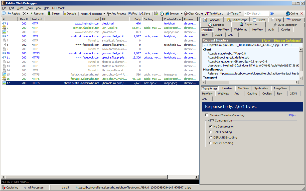306x191 pixels.
Task: Focus the MSDN Search box
Action: (x=256, y=13)
